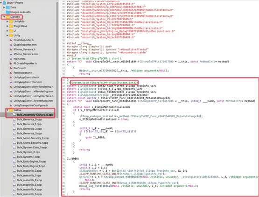
Task: Click the UnityAds folder icon
Action: point(11,21)
